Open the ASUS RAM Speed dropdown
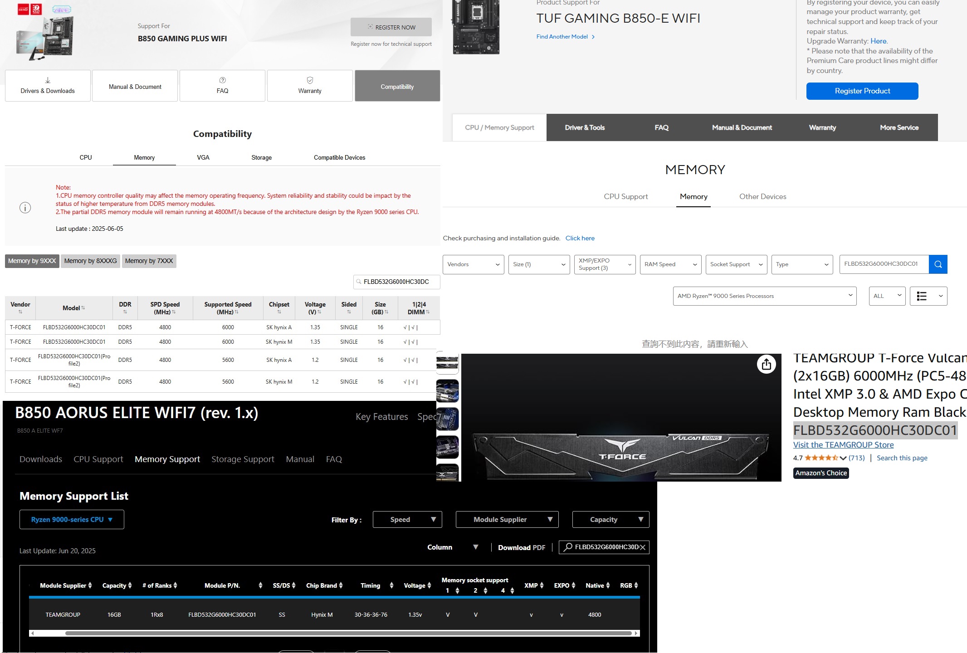This screenshot has height=653, width=967. pyautogui.click(x=671, y=264)
